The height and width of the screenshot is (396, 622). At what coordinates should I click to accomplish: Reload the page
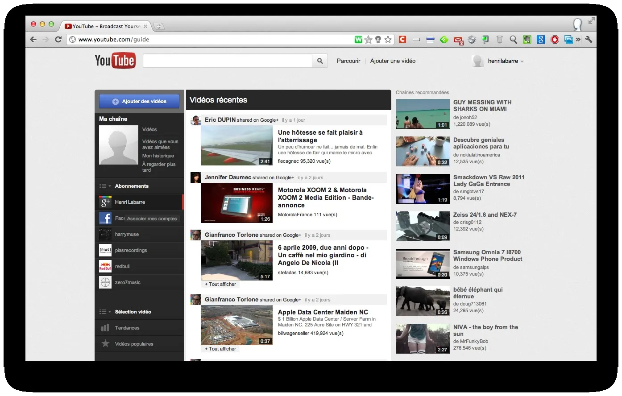click(58, 39)
